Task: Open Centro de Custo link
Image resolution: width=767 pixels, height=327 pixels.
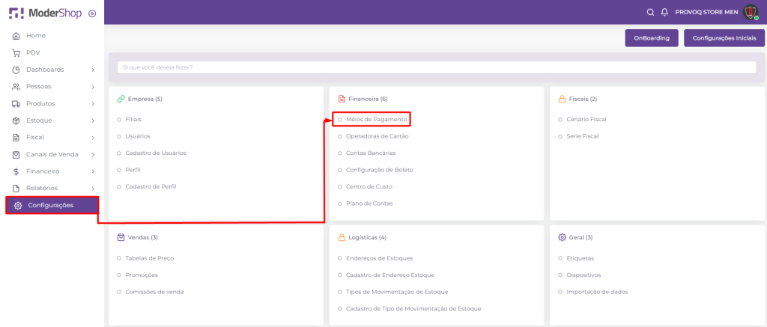Action: pos(369,187)
